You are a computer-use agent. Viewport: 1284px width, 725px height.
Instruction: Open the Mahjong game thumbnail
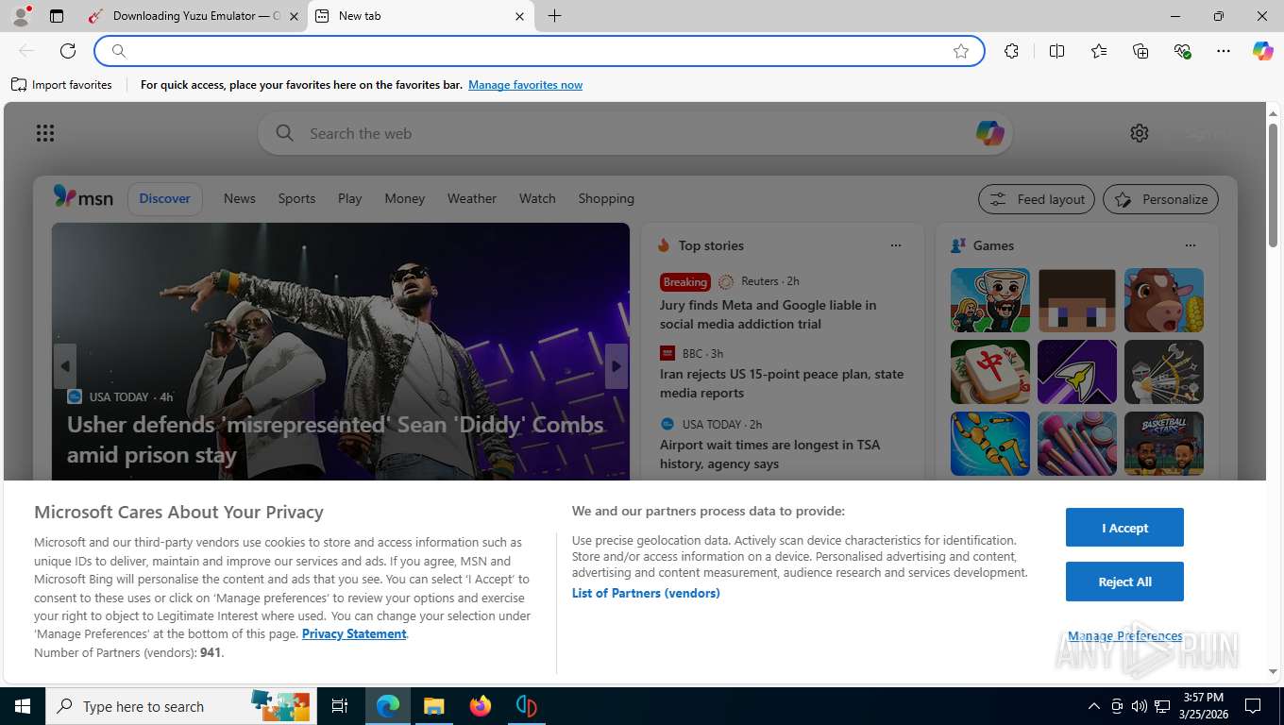click(990, 372)
